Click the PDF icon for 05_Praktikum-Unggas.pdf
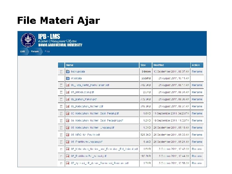This screenshot has height=174, width=232. (68, 142)
